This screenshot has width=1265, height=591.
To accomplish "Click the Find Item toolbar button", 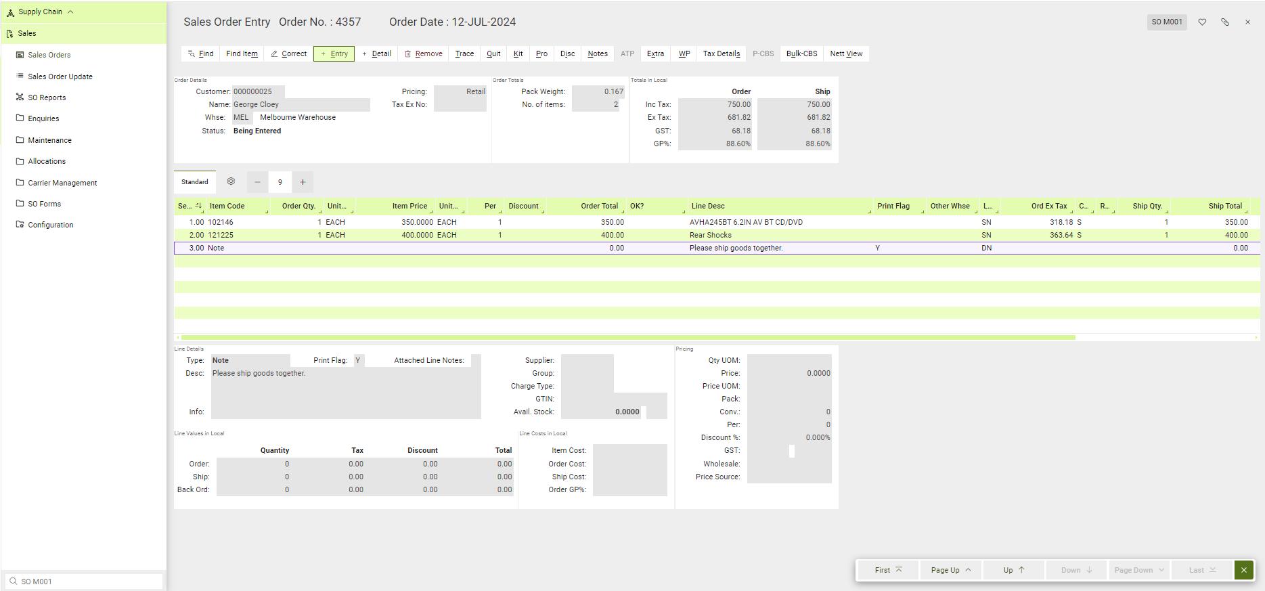I will tap(242, 53).
